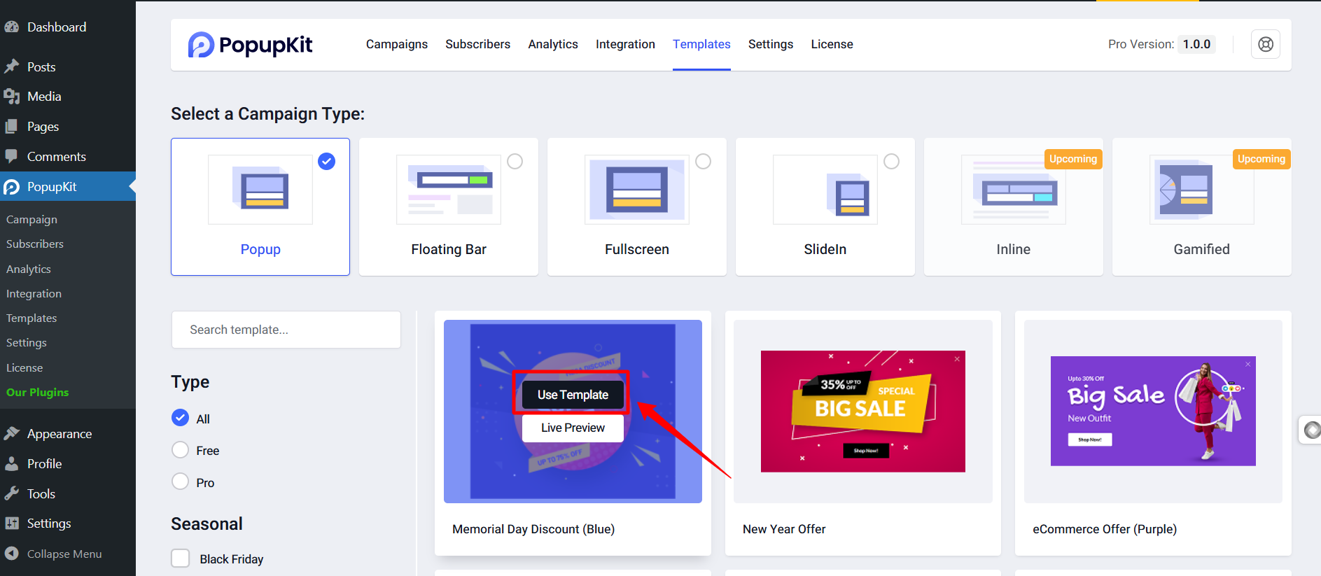Image resolution: width=1321 pixels, height=576 pixels.
Task: Go to the Integration tab in header
Action: point(626,44)
